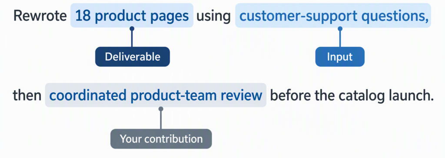Click the dark blue Deliverable label
This screenshot has height=158, width=445.
click(x=132, y=57)
